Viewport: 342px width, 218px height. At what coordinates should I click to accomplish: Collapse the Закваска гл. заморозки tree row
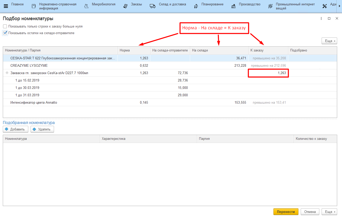tap(7, 73)
